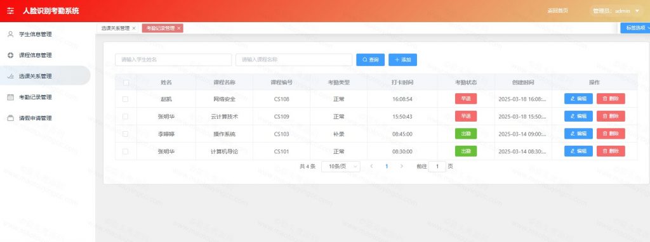Image resolution: width=650 pixels, height=242 pixels.
Task: Click the 课程名称 column header
Action: pyautogui.click(x=224, y=83)
